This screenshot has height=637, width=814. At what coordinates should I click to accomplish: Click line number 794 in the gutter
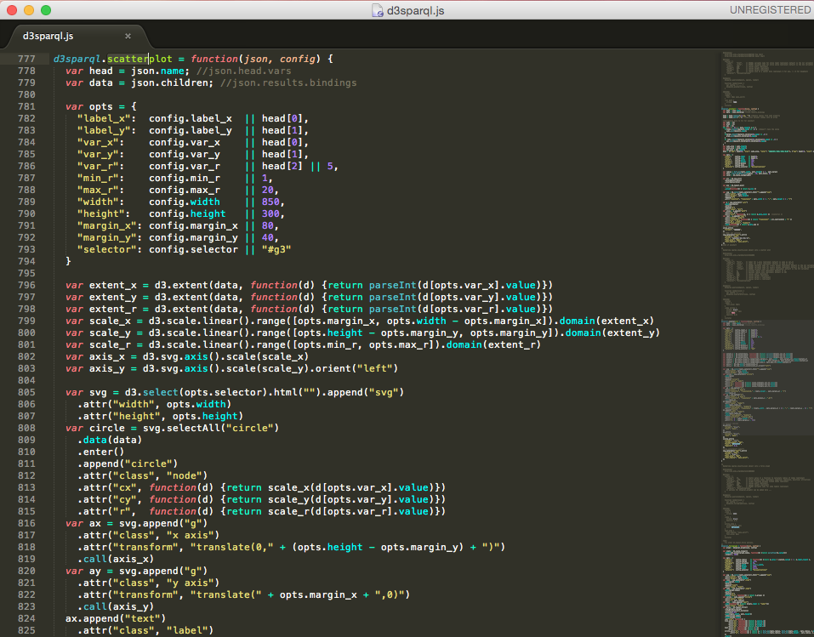tap(26, 261)
